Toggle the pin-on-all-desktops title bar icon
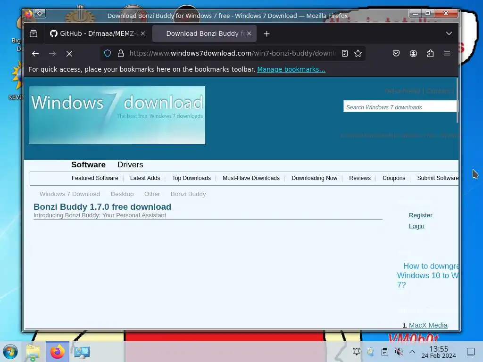This screenshot has height=362, width=483. coord(40,13)
